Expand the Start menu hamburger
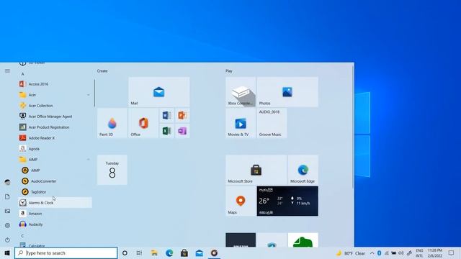This screenshot has width=461, height=259. point(7,71)
